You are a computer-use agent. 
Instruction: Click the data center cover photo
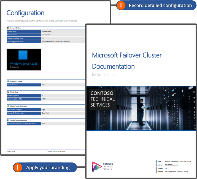click(141, 109)
